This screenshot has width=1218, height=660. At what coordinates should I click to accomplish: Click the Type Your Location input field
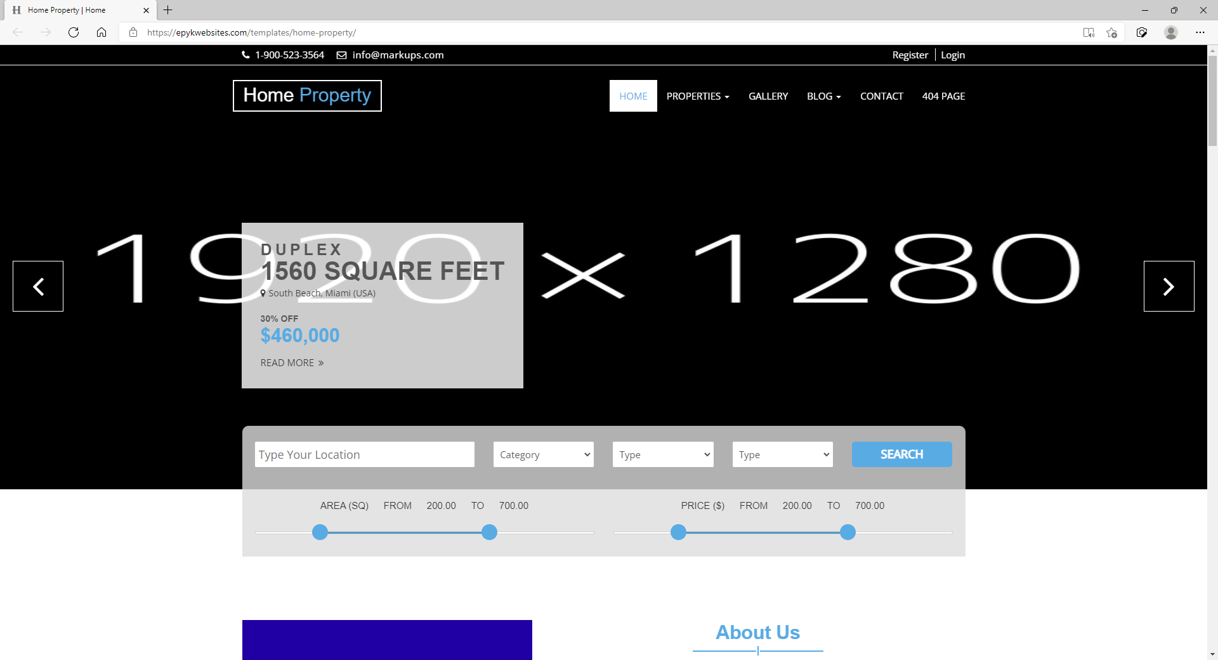click(363, 454)
